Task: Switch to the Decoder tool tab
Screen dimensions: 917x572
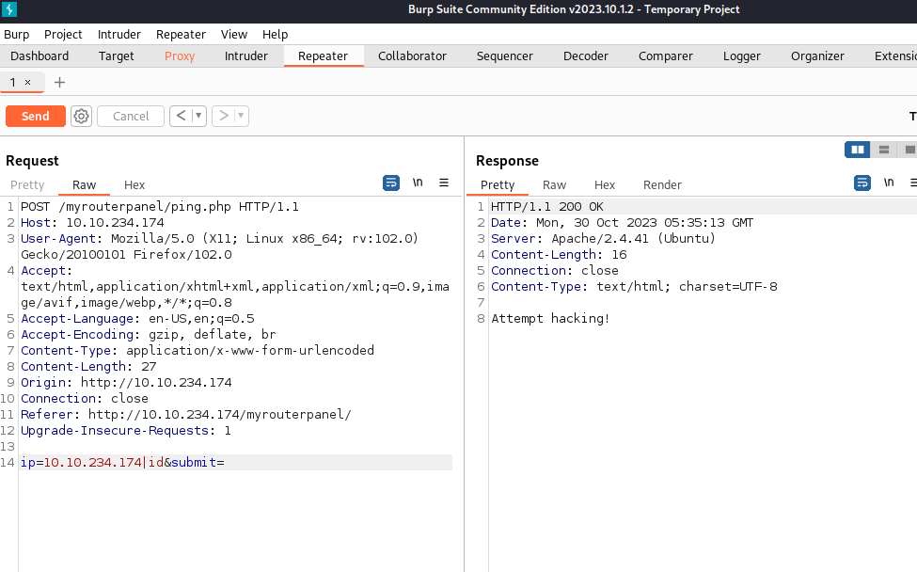Action: pos(585,56)
